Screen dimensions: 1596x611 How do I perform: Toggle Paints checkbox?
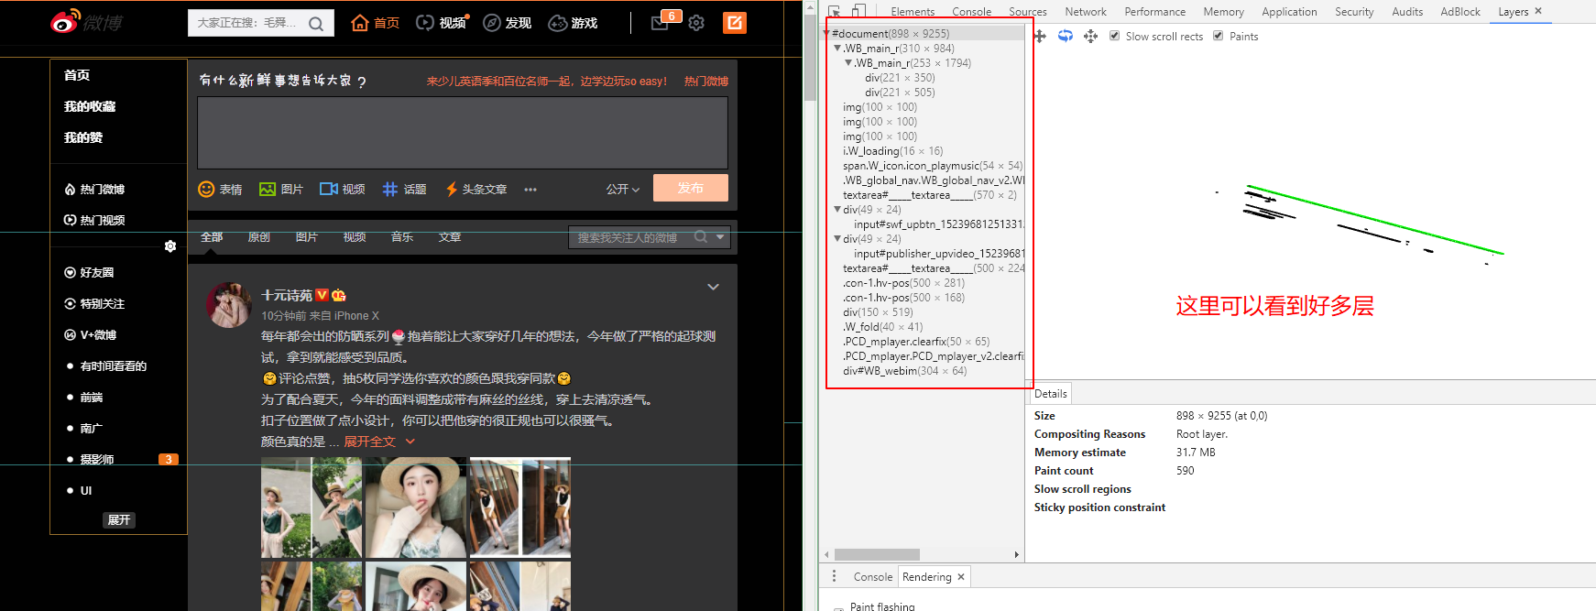point(1218,36)
